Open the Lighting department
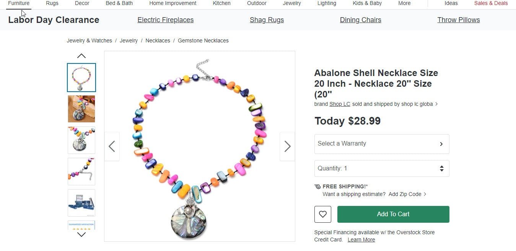This screenshot has height=251, width=516. pyautogui.click(x=327, y=3)
